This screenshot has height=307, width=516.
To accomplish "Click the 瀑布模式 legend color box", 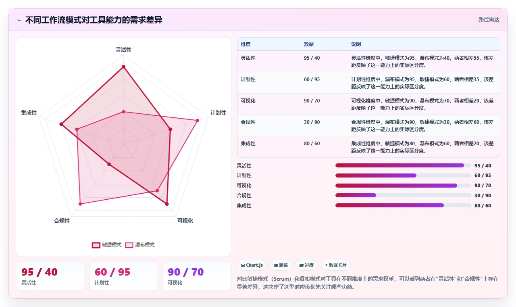I will [129, 245].
